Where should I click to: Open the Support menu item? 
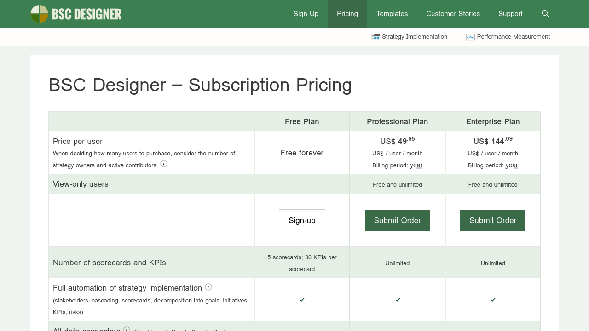[510, 14]
